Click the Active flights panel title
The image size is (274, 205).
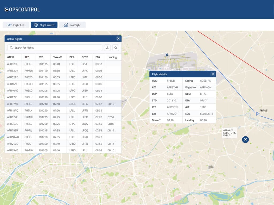coord(14,39)
